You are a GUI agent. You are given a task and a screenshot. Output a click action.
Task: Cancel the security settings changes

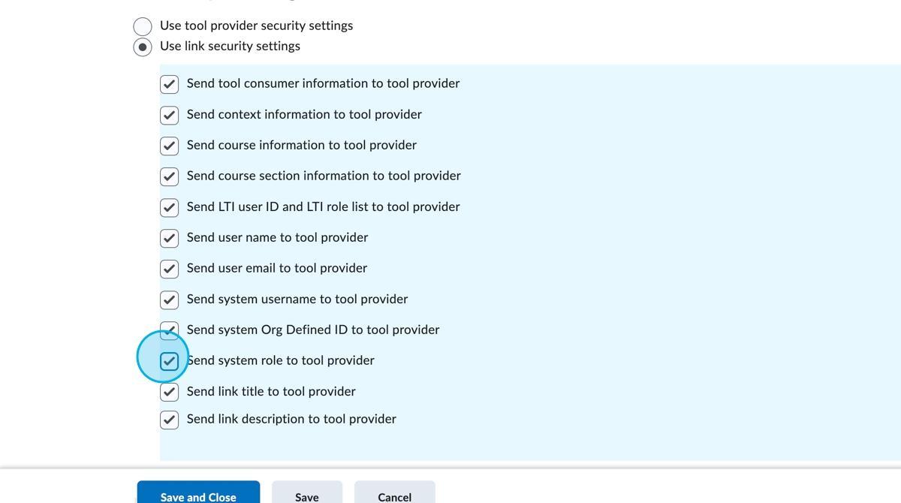tap(394, 495)
